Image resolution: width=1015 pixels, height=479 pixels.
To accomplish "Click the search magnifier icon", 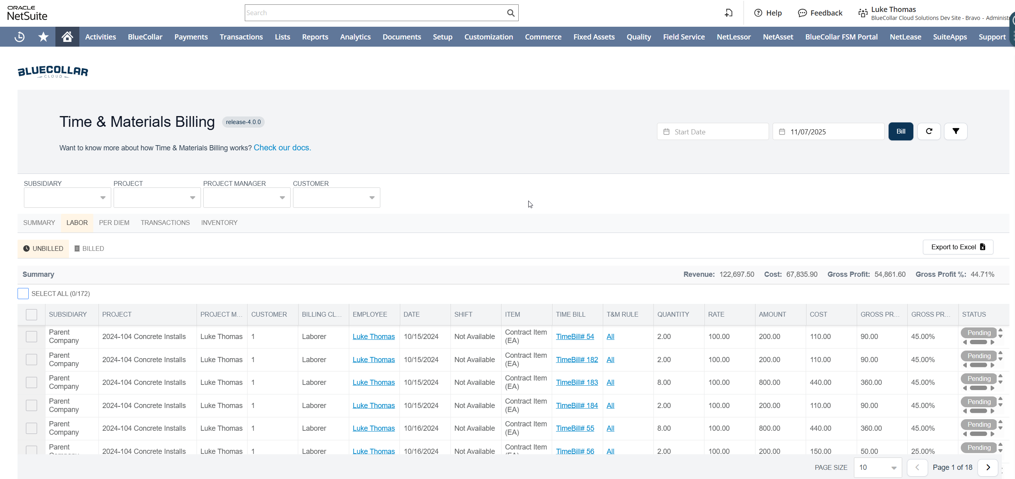I will tap(510, 13).
